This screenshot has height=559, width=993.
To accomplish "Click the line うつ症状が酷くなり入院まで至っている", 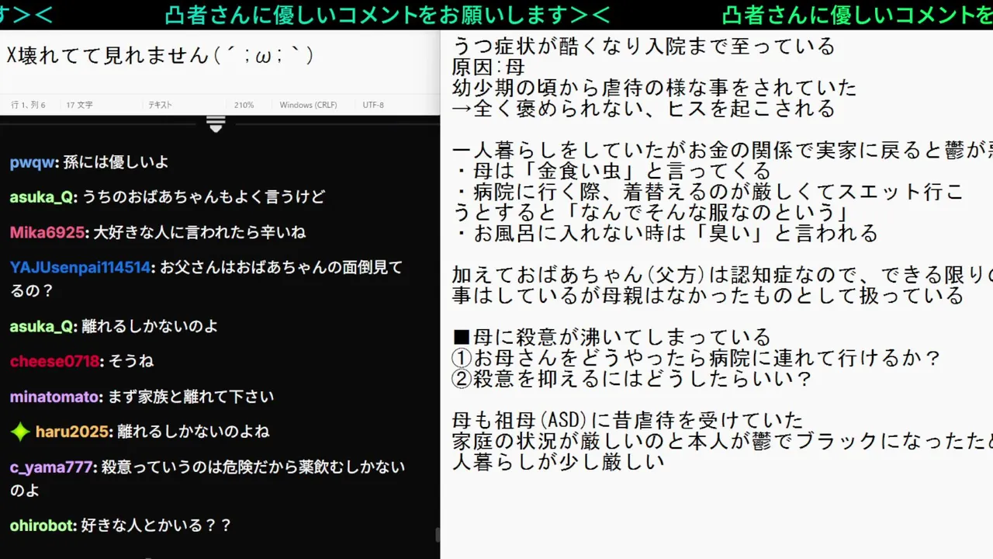I will click(643, 46).
